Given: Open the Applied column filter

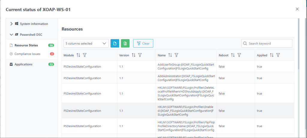Looking at the screenshot, I should (278, 55).
